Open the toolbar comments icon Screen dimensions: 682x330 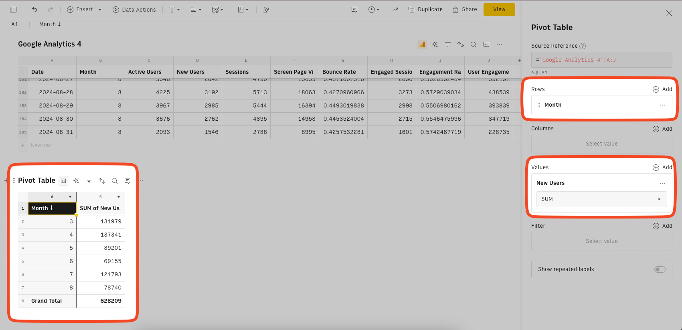(354, 10)
